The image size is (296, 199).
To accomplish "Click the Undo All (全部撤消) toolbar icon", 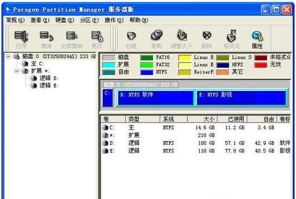I will (x=71, y=36).
